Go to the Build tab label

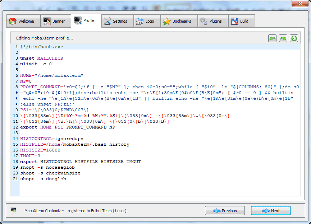point(244,21)
